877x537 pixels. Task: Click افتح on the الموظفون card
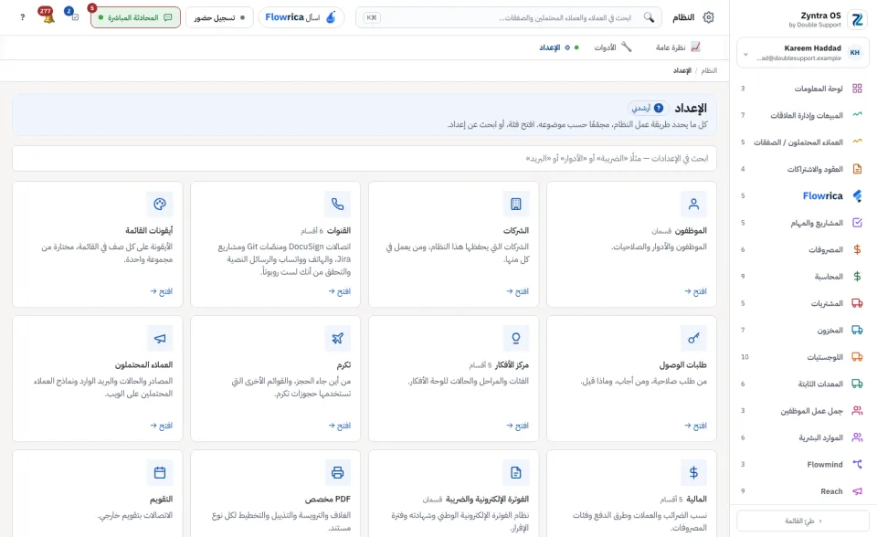pos(695,291)
